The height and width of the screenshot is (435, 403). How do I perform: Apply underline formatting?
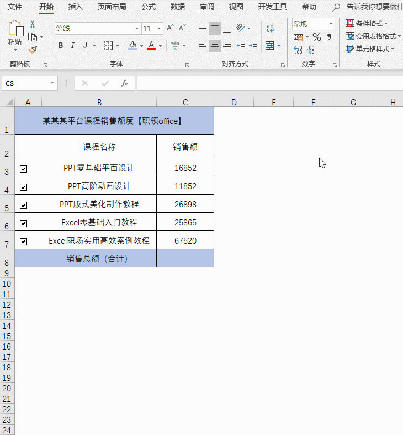[x=85, y=46]
